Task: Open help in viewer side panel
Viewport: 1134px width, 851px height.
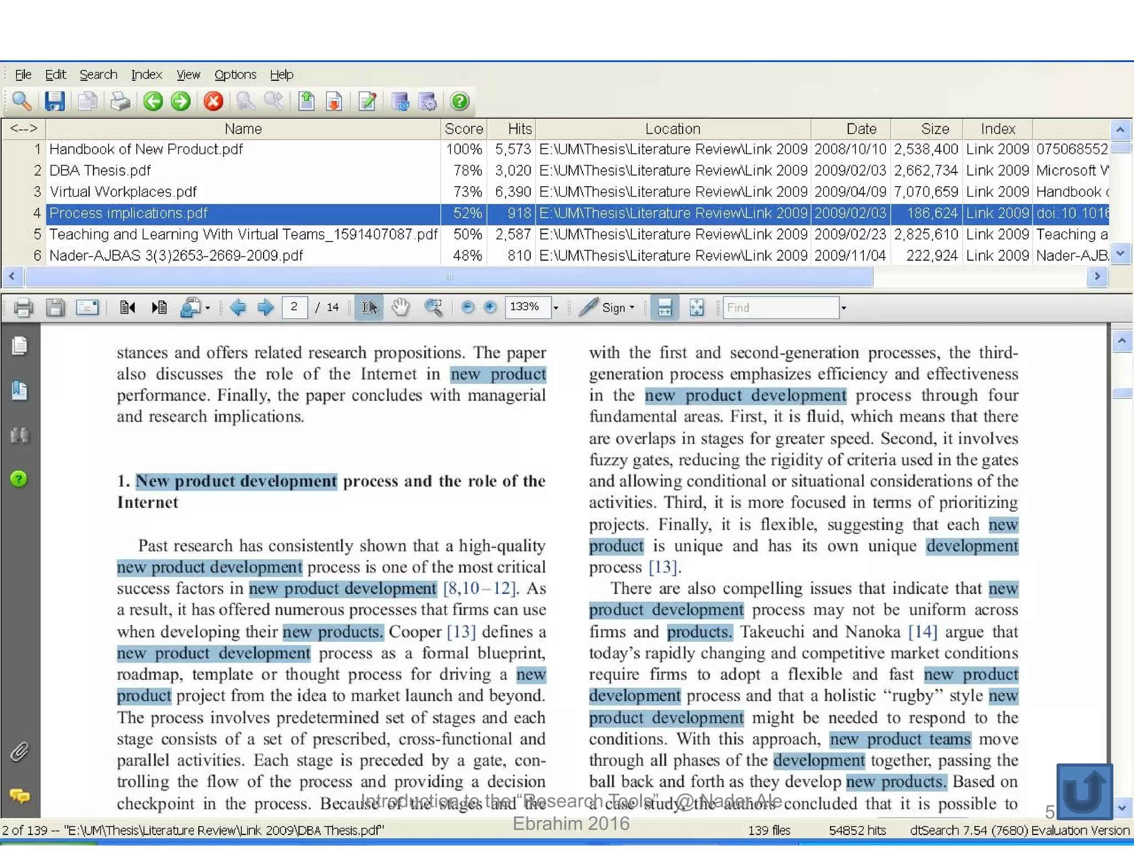Action: [19, 479]
